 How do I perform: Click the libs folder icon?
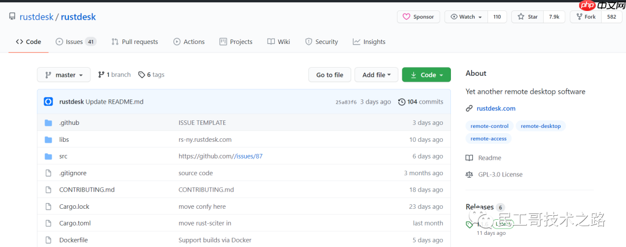pos(48,139)
